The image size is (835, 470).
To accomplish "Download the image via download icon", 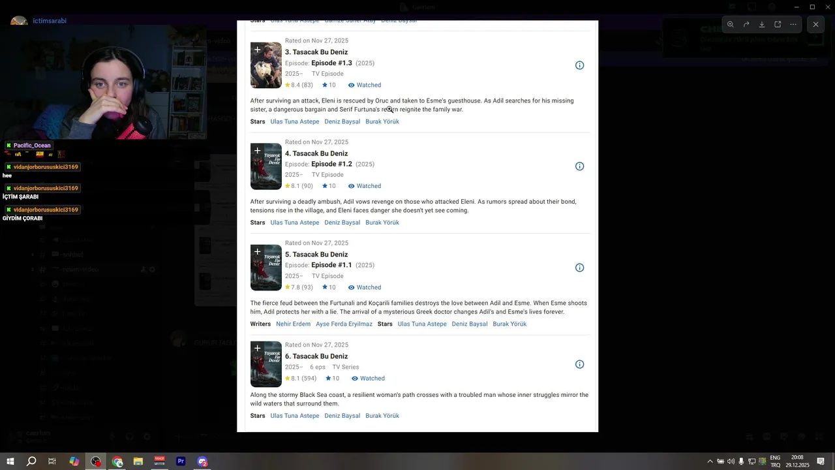I will [762, 24].
